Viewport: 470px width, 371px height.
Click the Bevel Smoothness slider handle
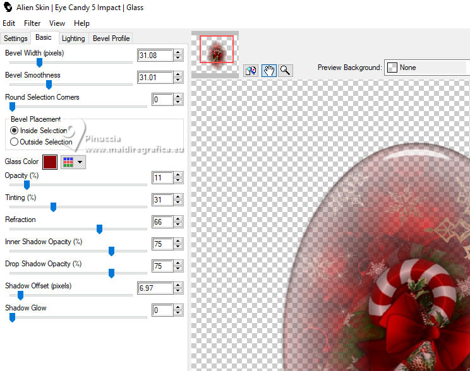(x=49, y=85)
